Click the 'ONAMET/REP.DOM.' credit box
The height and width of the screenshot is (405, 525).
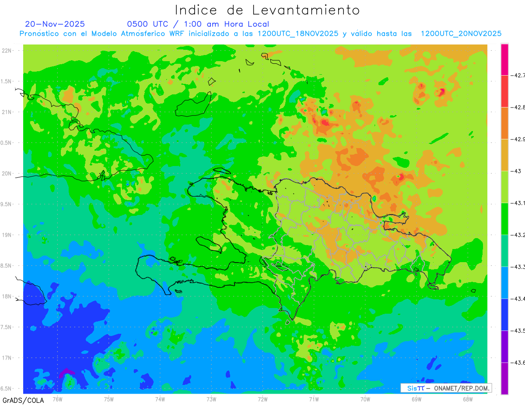tap(446, 388)
